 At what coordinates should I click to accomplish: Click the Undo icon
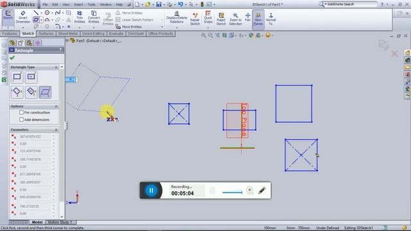pos(180,4)
